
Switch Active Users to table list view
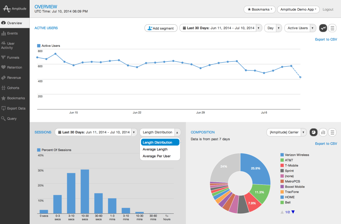tap(332, 28)
